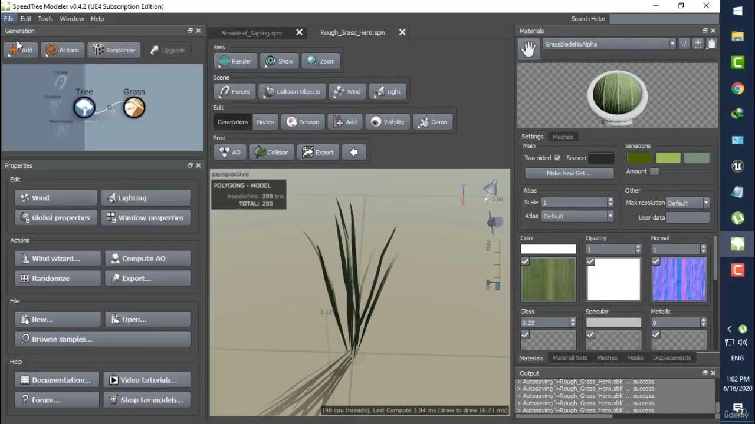Toggle the Normal map checkbox
The height and width of the screenshot is (424, 755).
point(655,261)
